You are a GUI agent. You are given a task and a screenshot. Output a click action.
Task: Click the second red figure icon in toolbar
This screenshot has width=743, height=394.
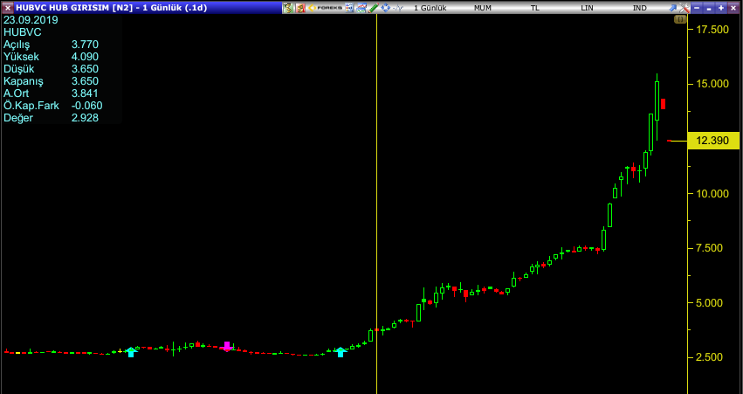pos(300,8)
